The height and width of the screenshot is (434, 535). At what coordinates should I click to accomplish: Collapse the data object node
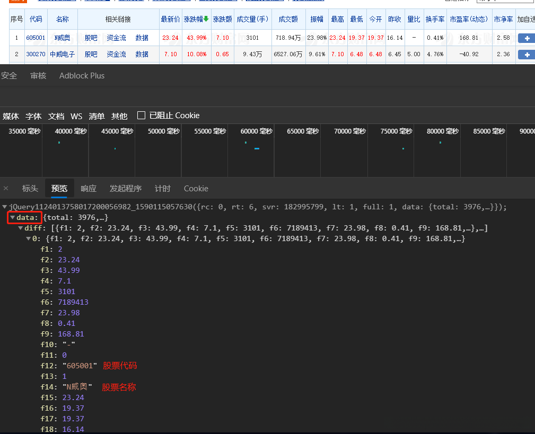[12, 217]
